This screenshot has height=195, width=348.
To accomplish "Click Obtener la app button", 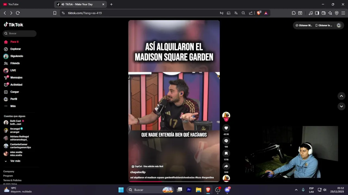I will point(324,25).
